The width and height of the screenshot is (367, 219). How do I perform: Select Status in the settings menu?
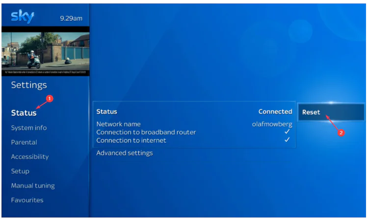tap(24, 113)
